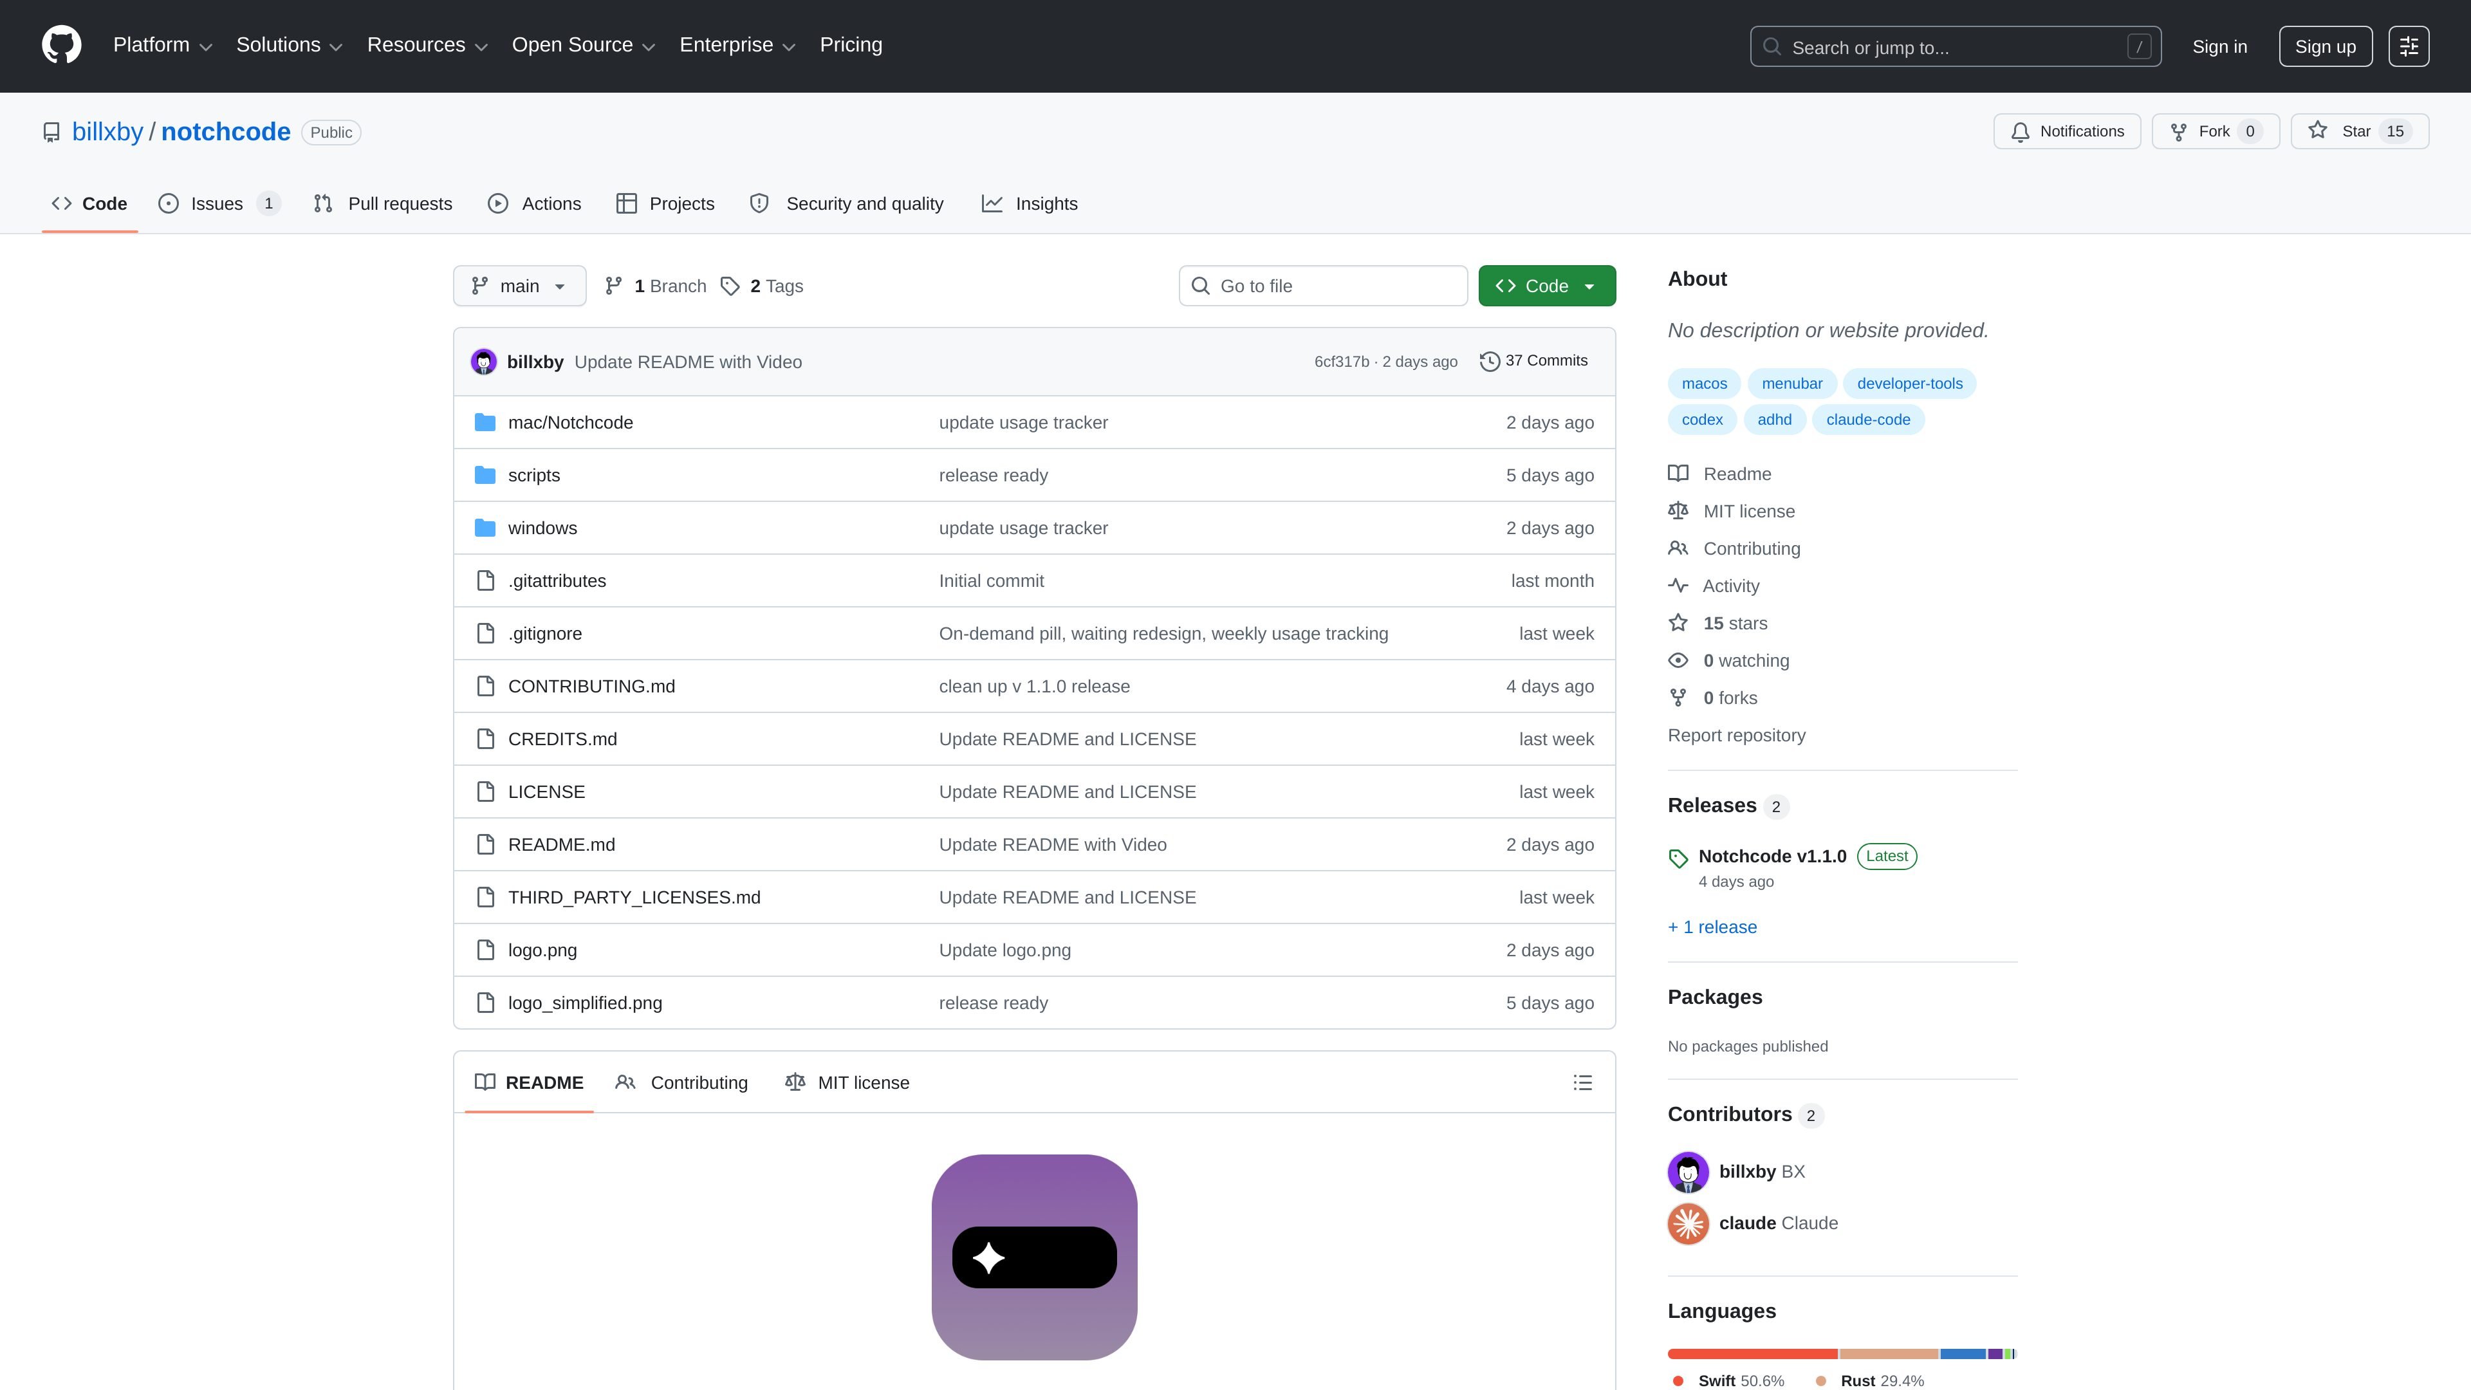Click the file icon beside .gitattributes

tap(485, 580)
